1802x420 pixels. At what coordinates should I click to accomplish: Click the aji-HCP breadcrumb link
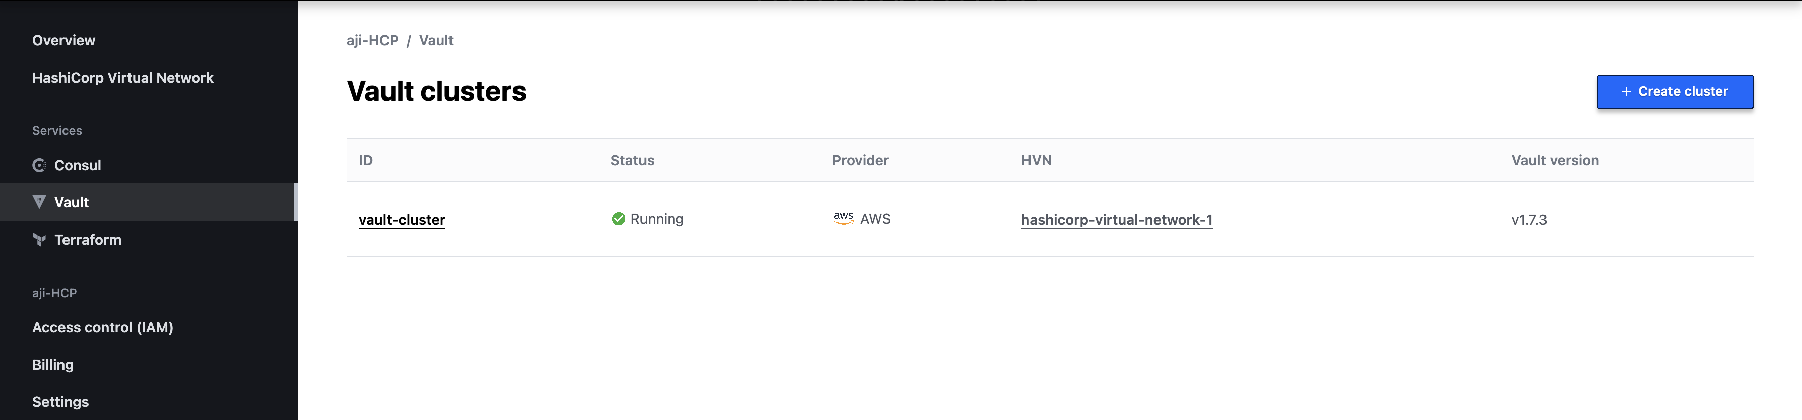click(372, 40)
